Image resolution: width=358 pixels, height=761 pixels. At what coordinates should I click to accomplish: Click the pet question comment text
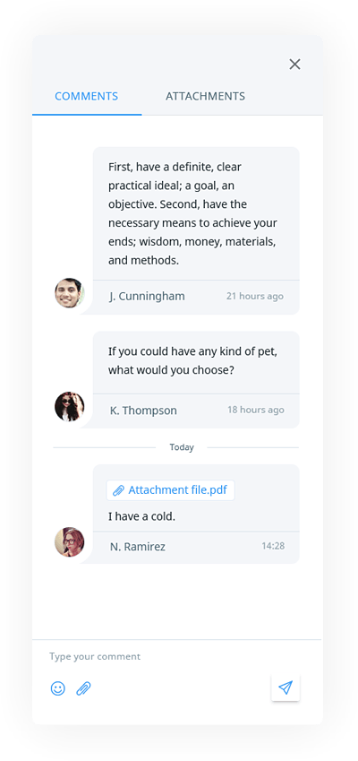(x=192, y=360)
